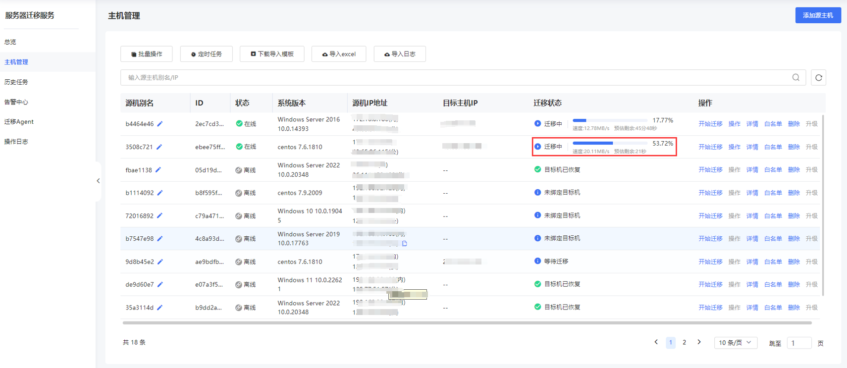Select 主机管理 in sidebar
Image resolution: width=847 pixels, height=368 pixels.
pyautogui.click(x=16, y=62)
